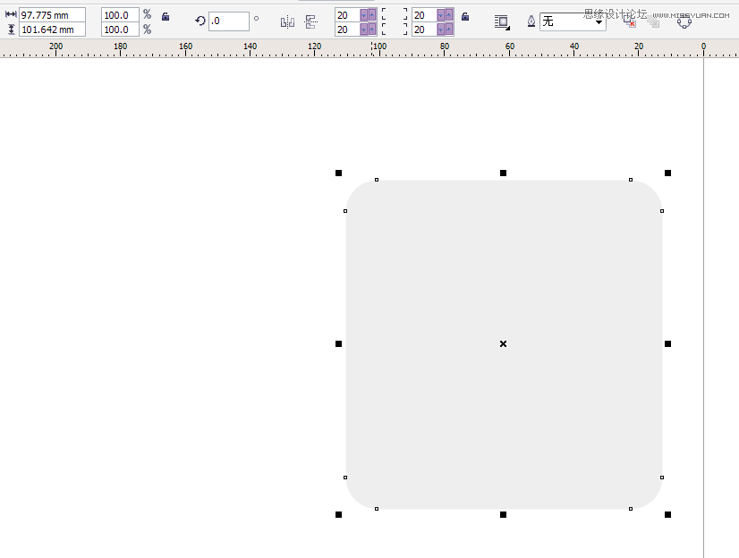Mirror the rectangle horizontally
Screen dimensions: 739x558
pyautogui.click(x=287, y=21)
